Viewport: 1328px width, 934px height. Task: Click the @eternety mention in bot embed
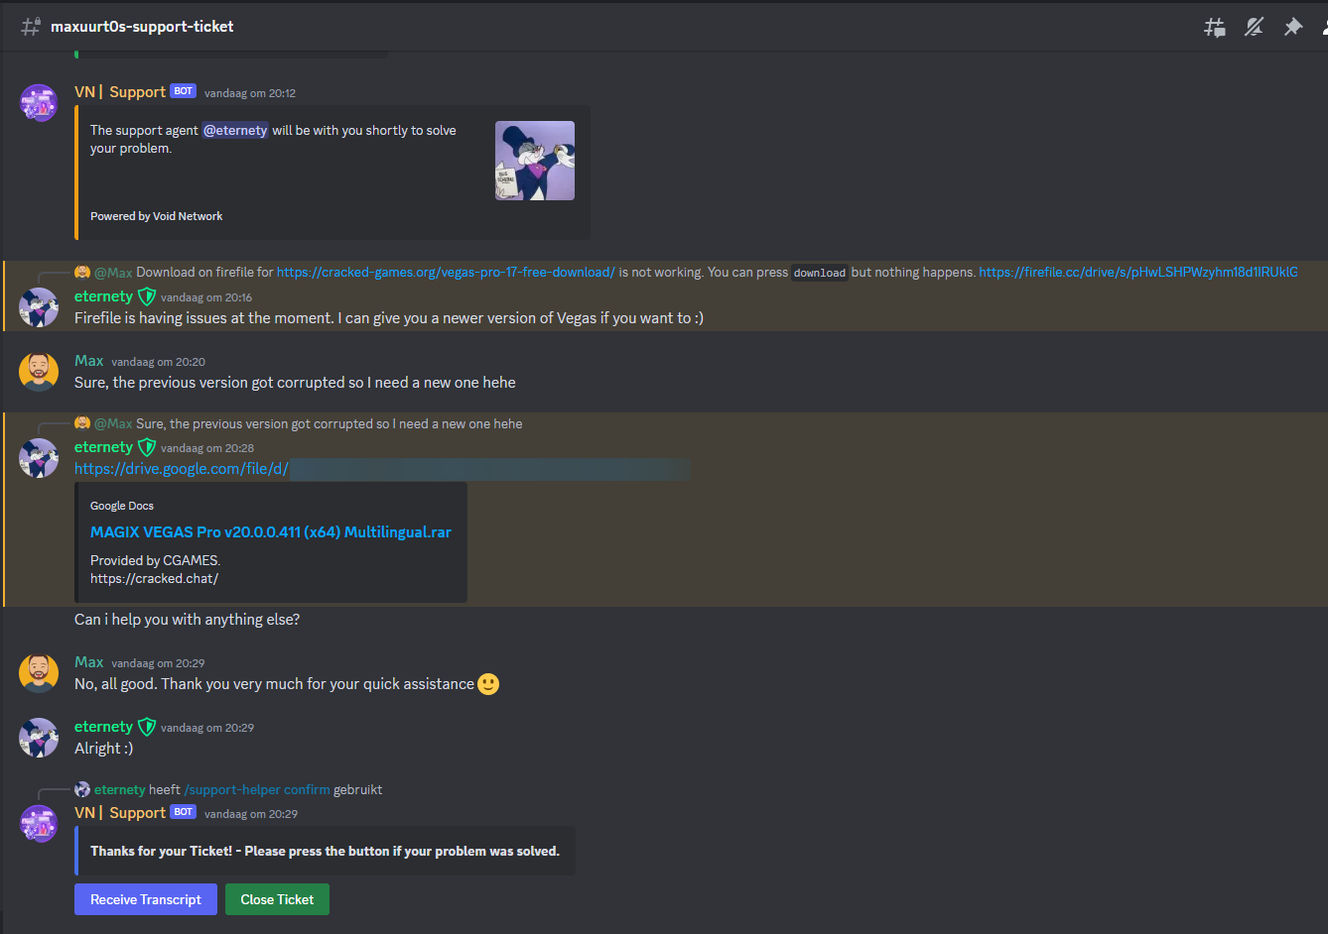235,130
